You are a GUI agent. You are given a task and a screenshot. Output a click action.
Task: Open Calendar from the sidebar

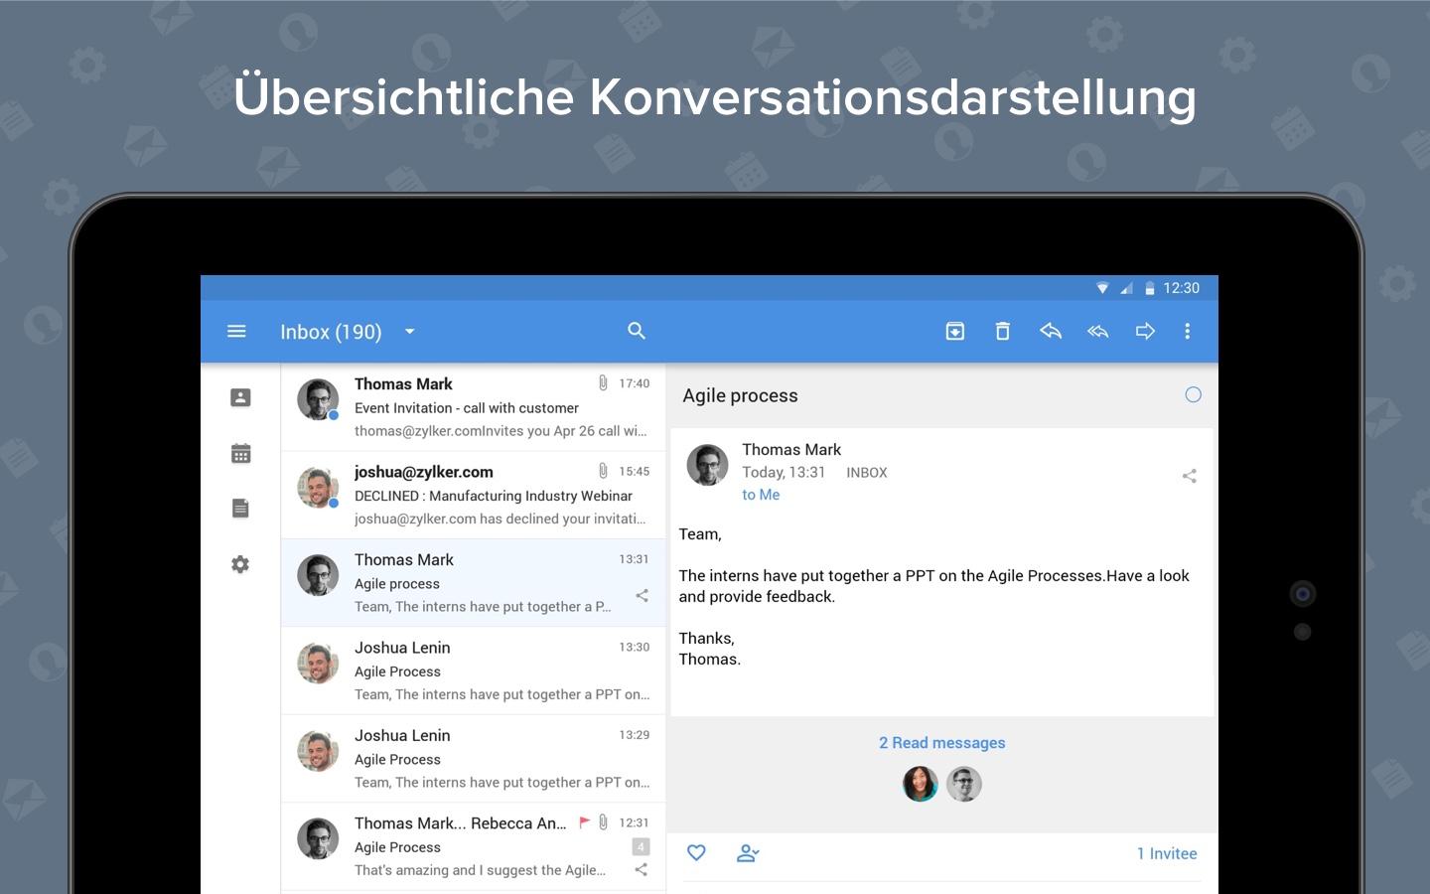[x=240, y=453]
